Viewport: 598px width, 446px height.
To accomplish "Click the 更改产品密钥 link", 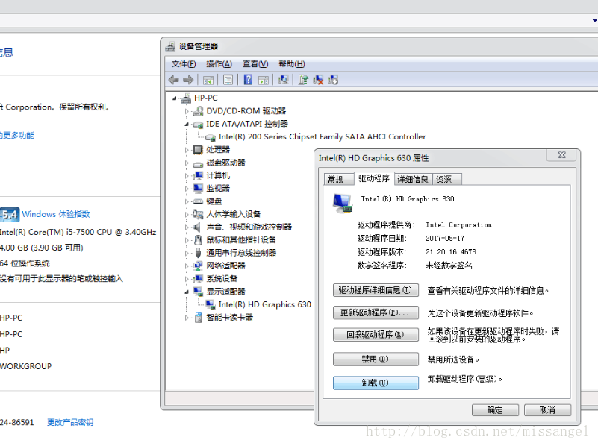I will pos(70,422).
